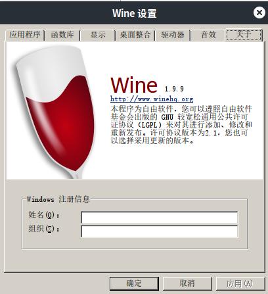Open the 函数库 tab
The image size is (268, 294).
tap(62, 35)
